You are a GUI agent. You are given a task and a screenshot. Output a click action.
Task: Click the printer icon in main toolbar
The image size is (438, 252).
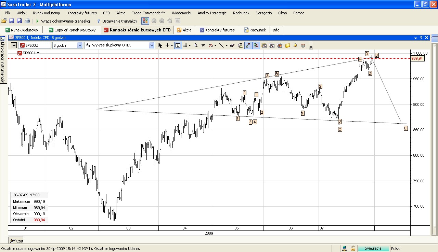tap(27, 21)
